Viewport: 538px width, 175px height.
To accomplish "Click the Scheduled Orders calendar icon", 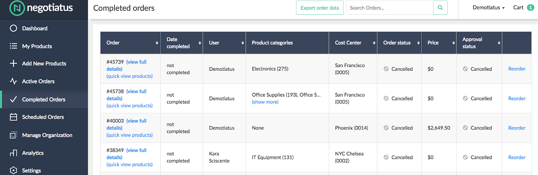I will point(13,117).
